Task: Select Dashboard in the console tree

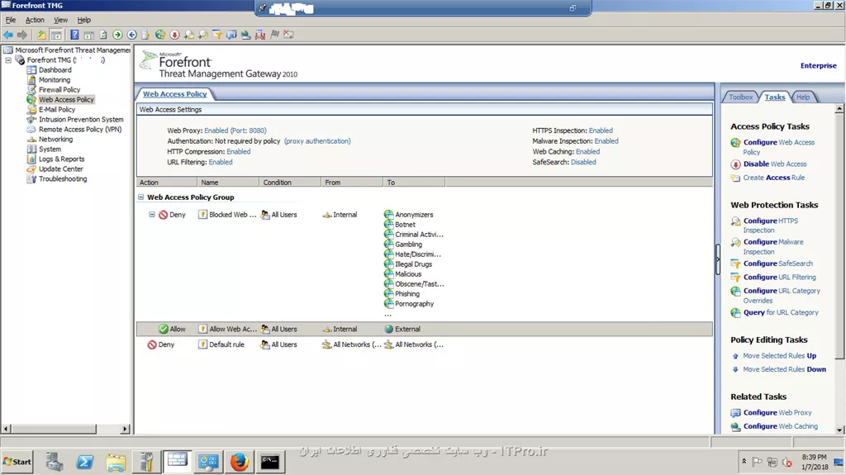Action: pyautogui.click(x=55, y=70)
